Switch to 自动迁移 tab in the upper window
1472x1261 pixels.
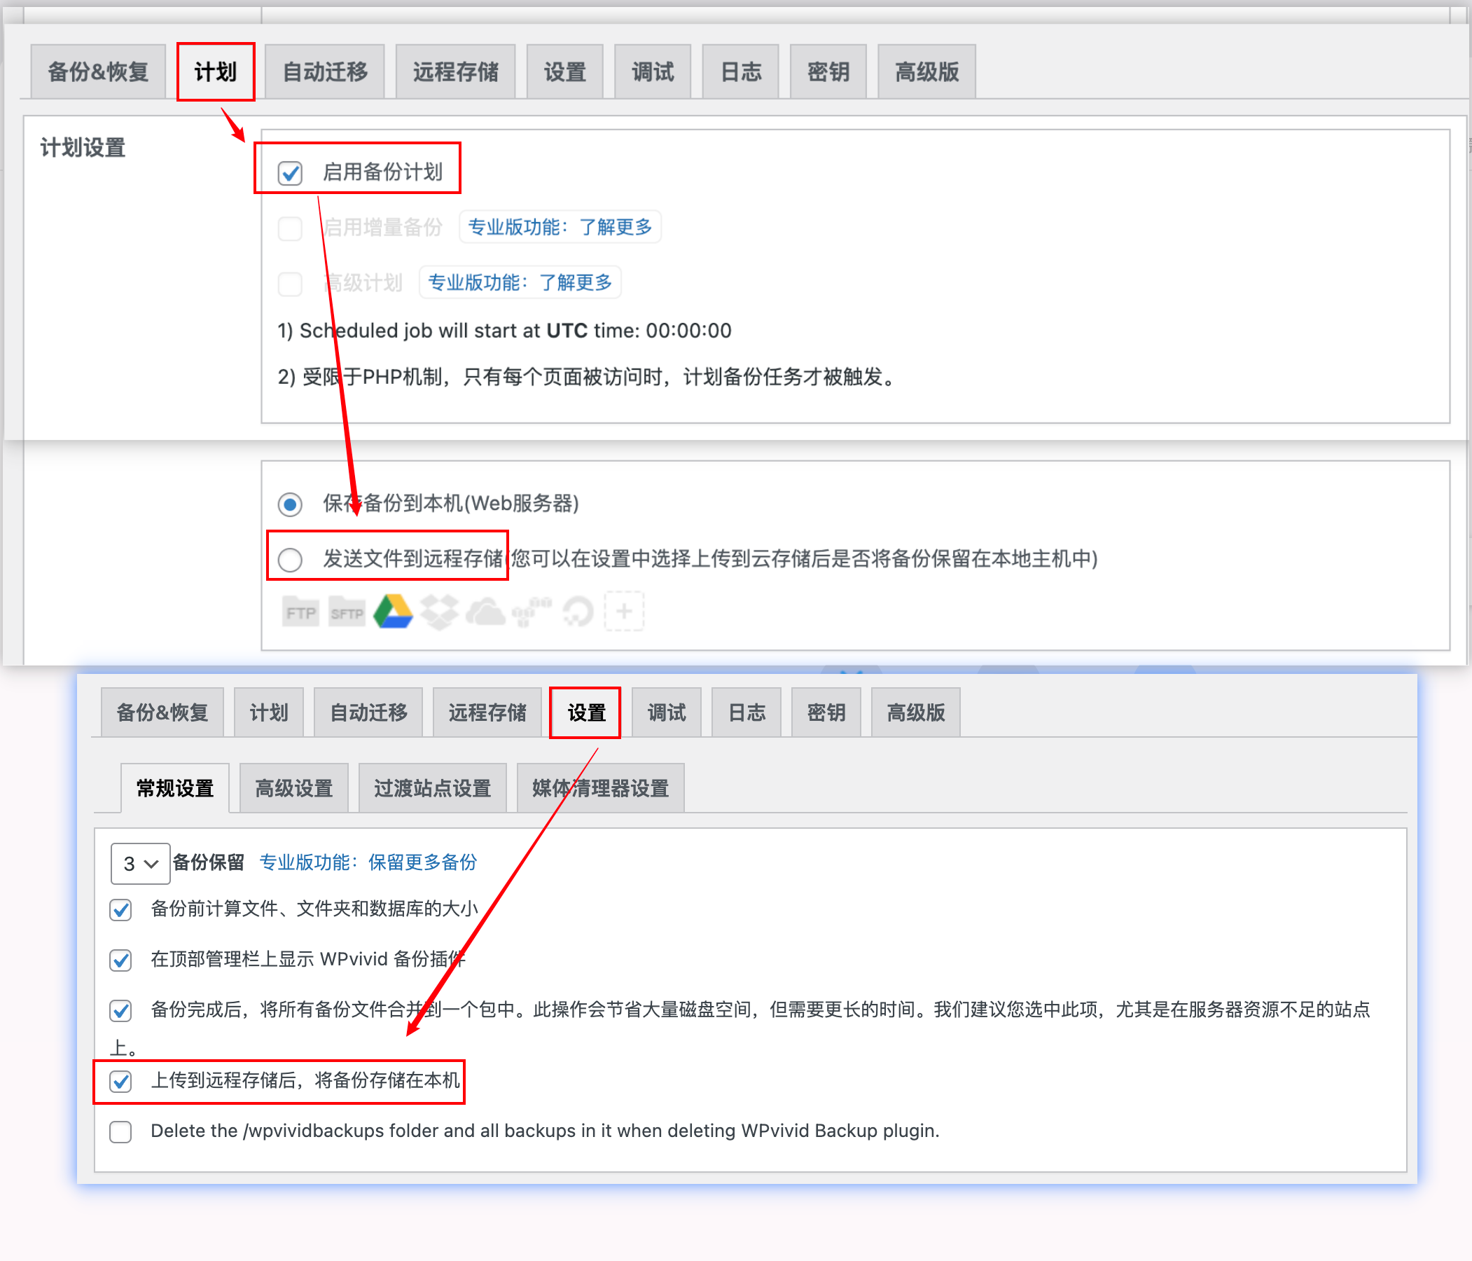pyautogui.click(x=325, y=71)
